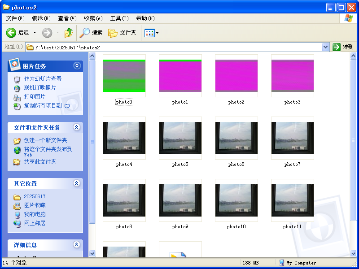Screen dimensions: 359x269
Task: Click the 共享此文件夹 link
Action: coord(40,162)
